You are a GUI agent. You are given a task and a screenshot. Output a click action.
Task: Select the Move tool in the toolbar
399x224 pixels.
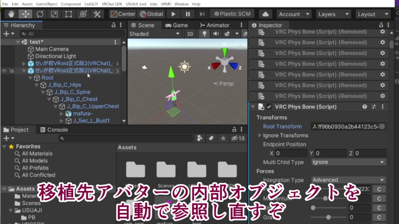tap(25, 14)
